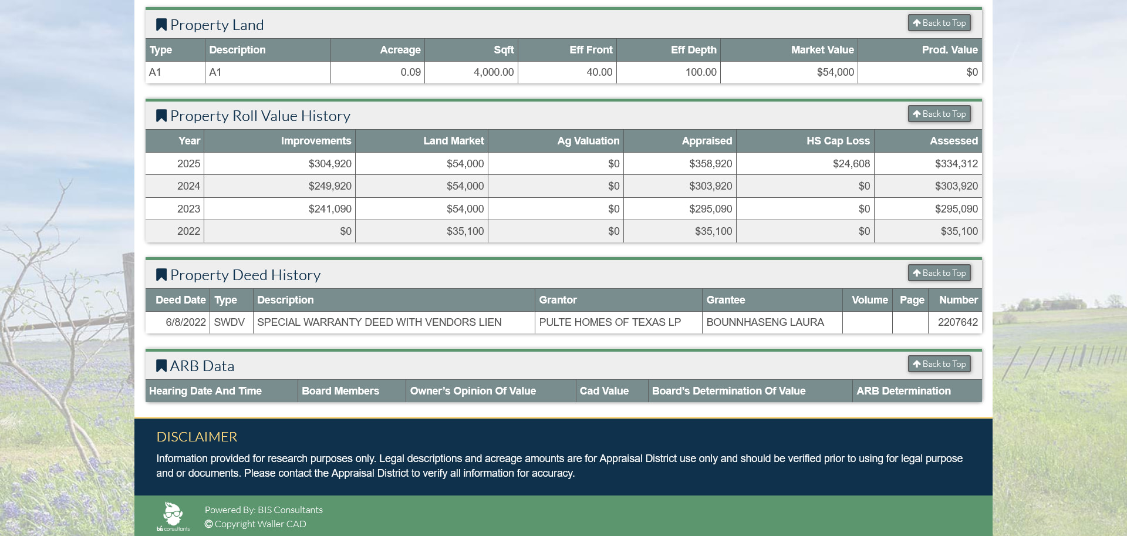Click the 100.00 Eff Depth cell
Image resolution: width=1127 pixels, height=536 pixels.
669,72
